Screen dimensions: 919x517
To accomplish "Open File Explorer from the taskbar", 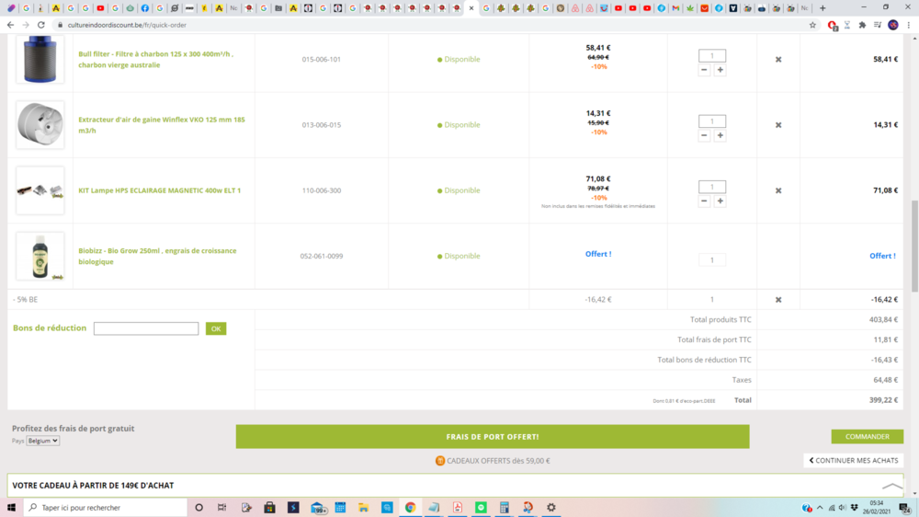I will (363, 508).
